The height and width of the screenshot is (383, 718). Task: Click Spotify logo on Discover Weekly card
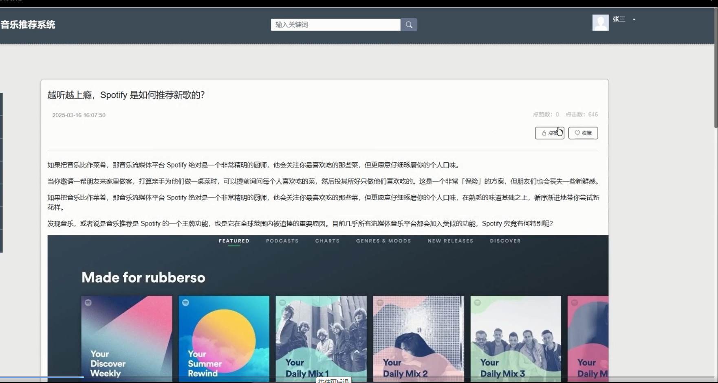(88, 302)
